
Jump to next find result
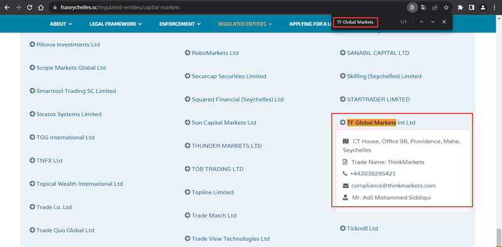tap(433, 22)
